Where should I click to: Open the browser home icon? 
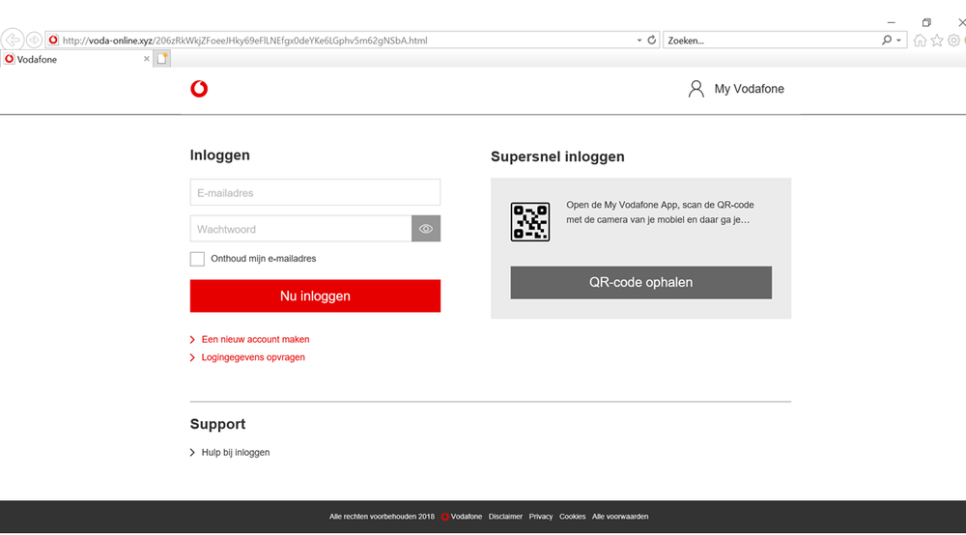[x=920, y=41]
